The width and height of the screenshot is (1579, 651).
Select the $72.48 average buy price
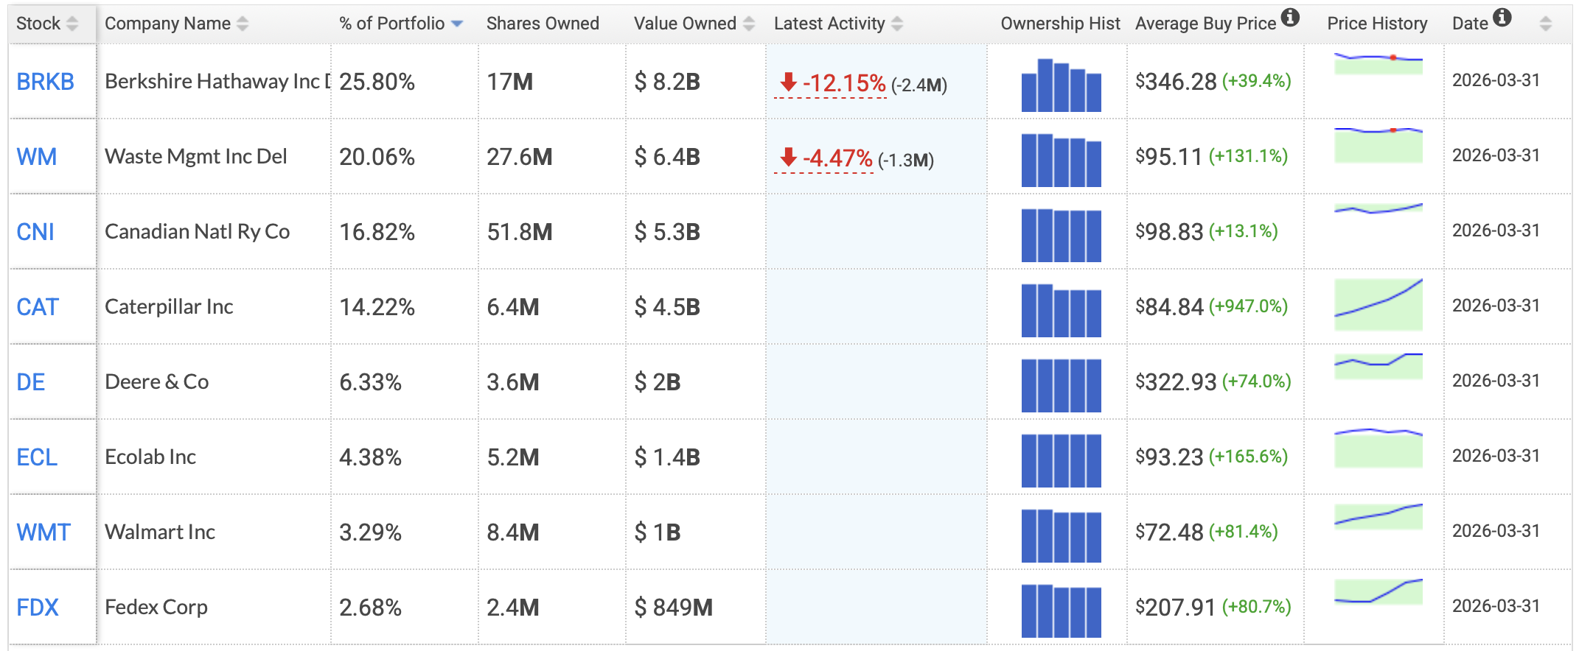click(x=1169, y=532)
